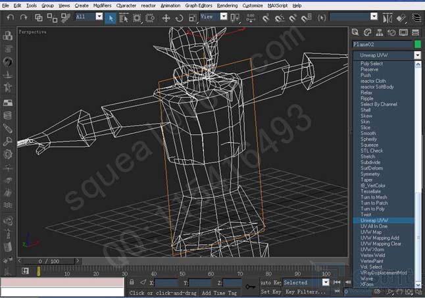Open the Mirror tool in toolbar

tap(387, 18)
